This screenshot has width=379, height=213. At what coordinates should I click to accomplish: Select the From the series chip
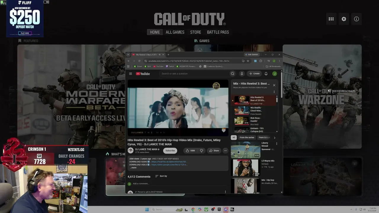coord(247,138)
